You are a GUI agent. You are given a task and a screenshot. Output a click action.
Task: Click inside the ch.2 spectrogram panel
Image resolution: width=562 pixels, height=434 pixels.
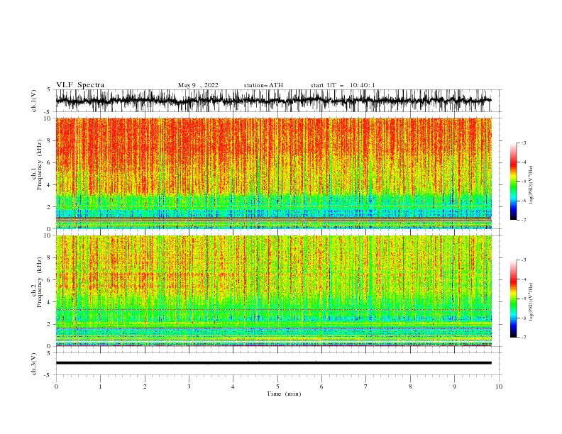click(273, 291)
